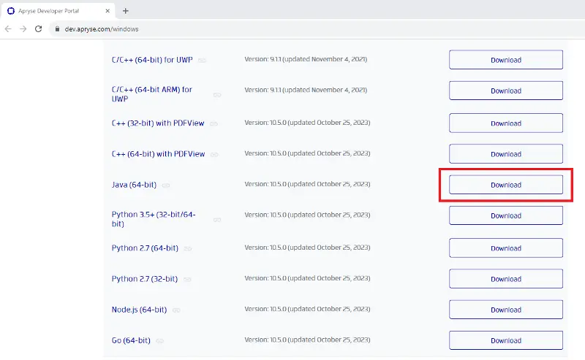Copy anchor link for C/C++ (64-bit) for UWP

pos(202,61)
